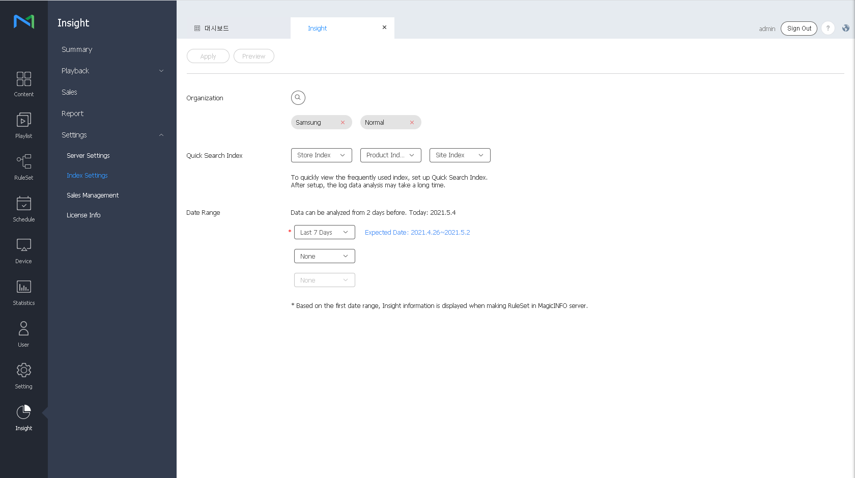Open the Store Index dropdown

click(x=321, y=155)
